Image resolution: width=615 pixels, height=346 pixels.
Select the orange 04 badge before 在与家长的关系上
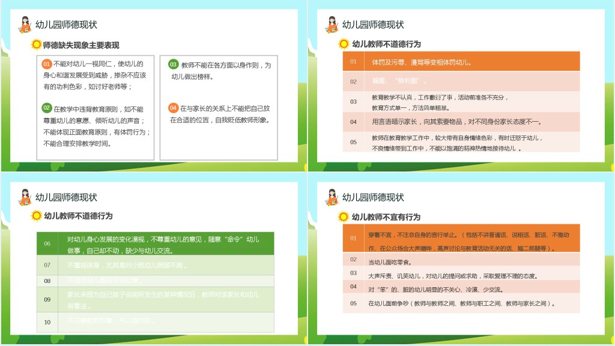[174, 107]
